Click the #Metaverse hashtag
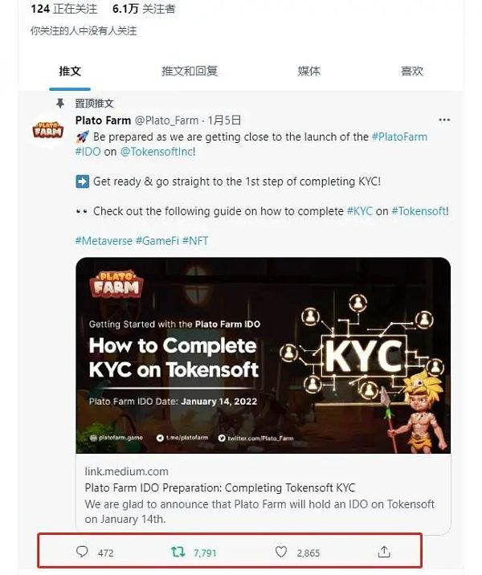Image resolution: width=482 pixels, height=575 pixels. tap(104, 241)
